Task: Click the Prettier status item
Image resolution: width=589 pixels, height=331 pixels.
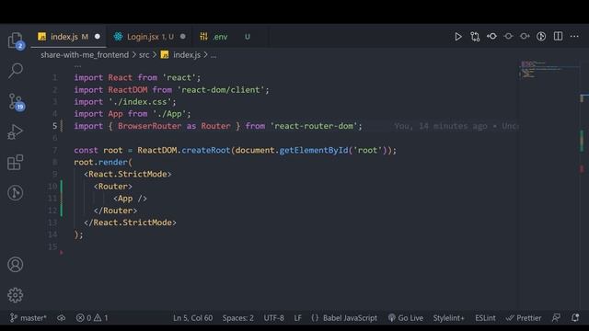Action: [x=524, y=318]
